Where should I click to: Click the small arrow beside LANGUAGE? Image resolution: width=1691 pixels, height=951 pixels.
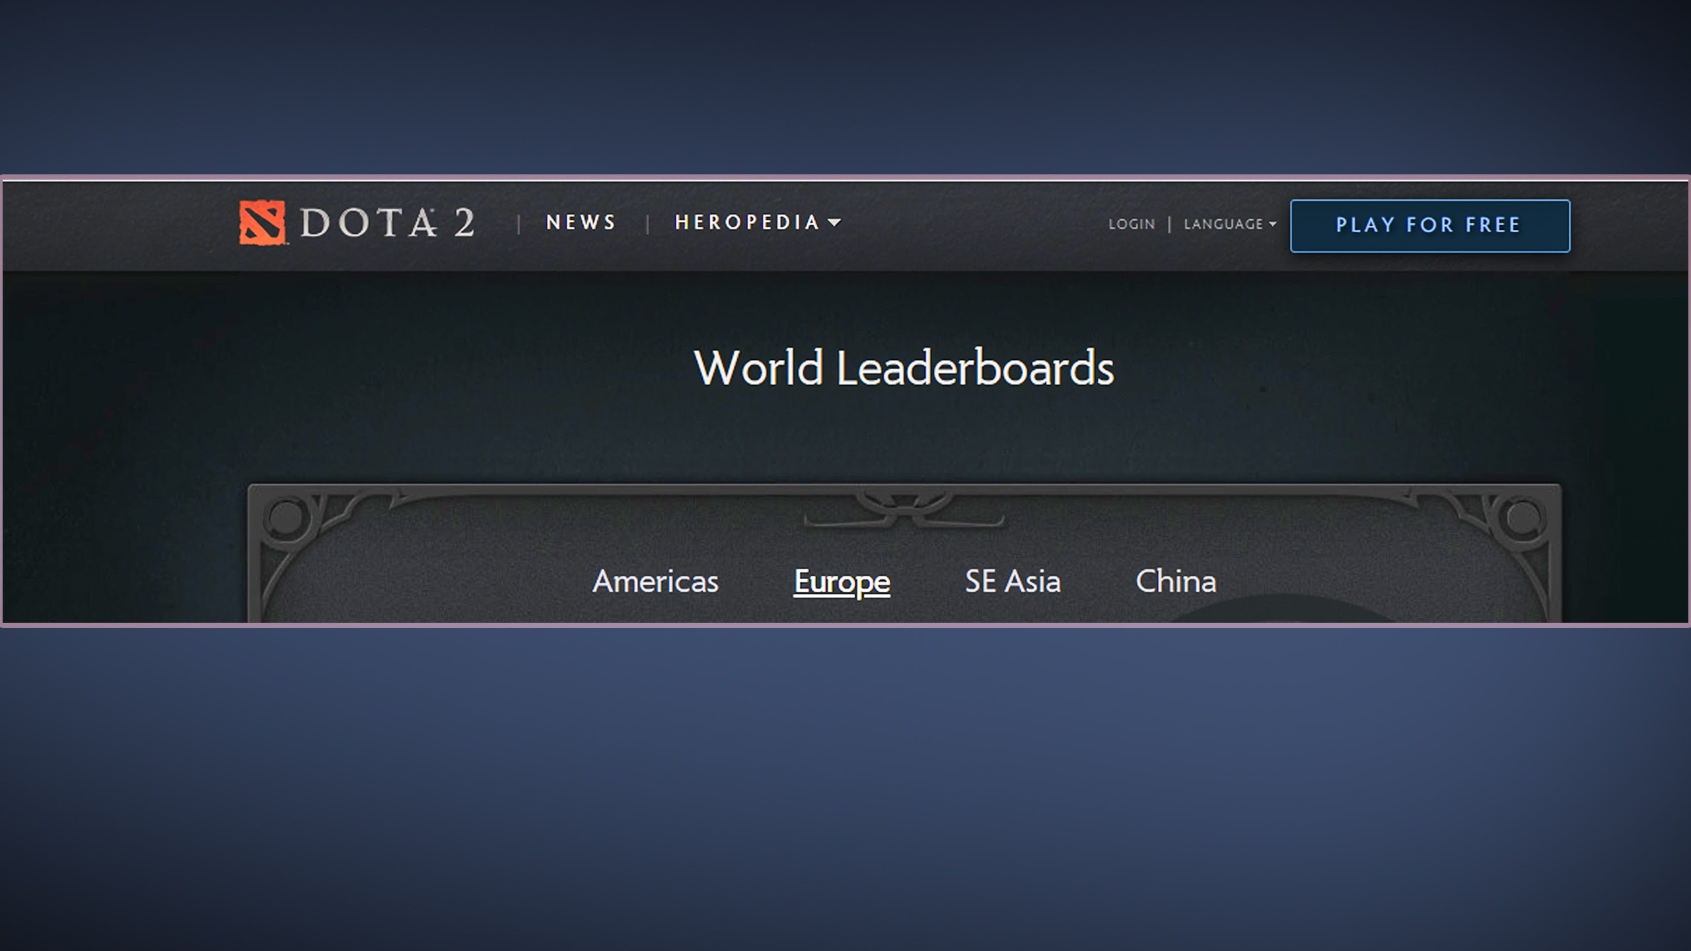coord(1272,225)
